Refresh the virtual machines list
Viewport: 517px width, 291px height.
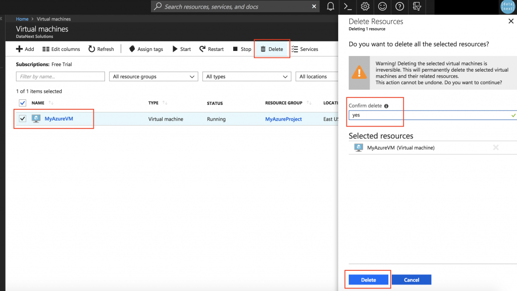(101, 49)
